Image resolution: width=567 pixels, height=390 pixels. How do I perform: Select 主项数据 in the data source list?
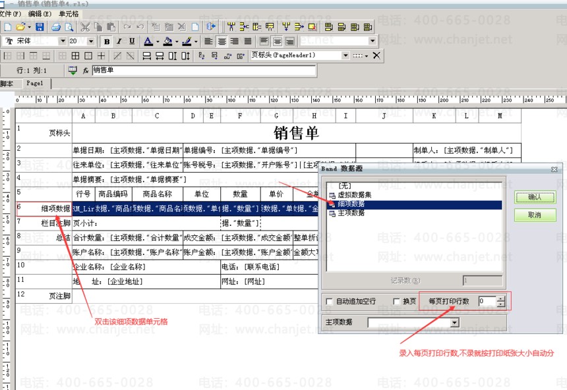[x=351, y=213]
